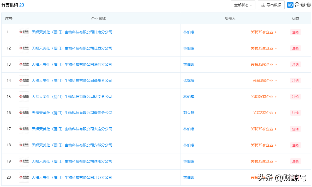Expand 关联35家企业 in row 11
312x187 pixels.
263,32
